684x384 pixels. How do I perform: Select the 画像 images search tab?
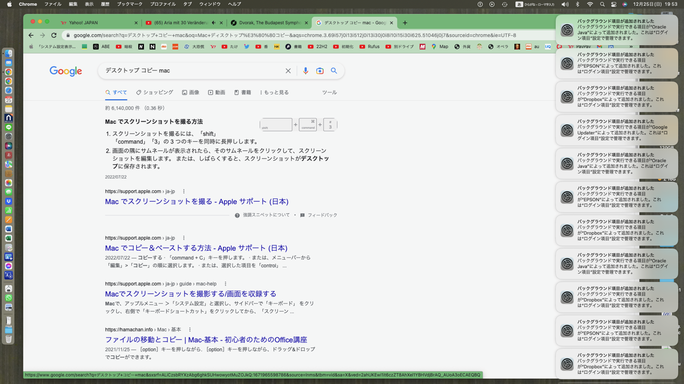point(190,92)
